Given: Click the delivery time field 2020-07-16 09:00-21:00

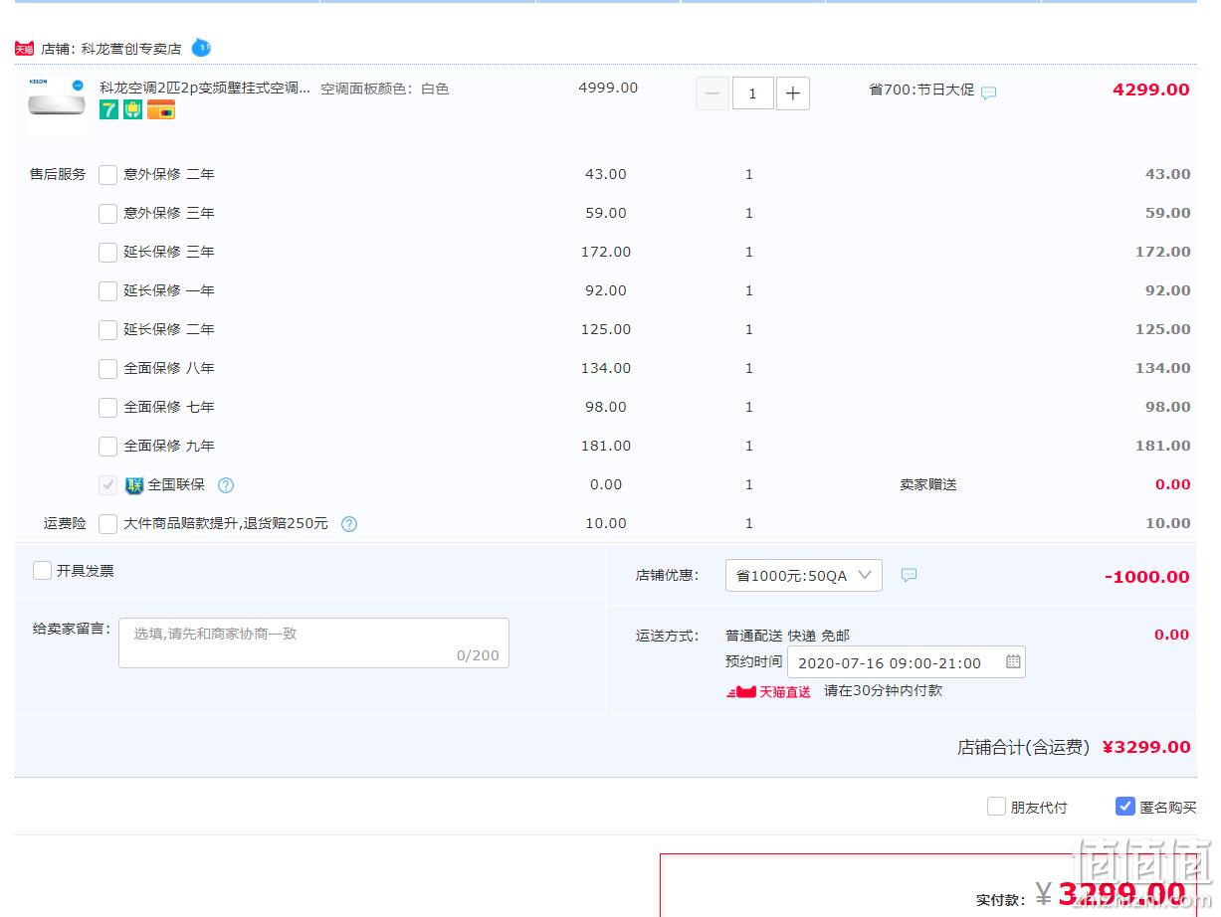Looking at the screenshot, I should (x=906, y=662).
